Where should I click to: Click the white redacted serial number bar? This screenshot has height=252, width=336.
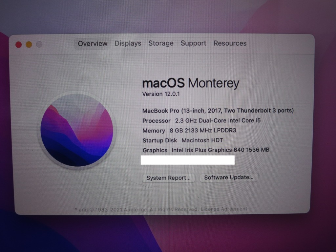187,160
